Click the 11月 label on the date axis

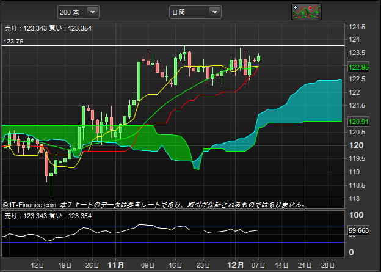pos(116,265)
